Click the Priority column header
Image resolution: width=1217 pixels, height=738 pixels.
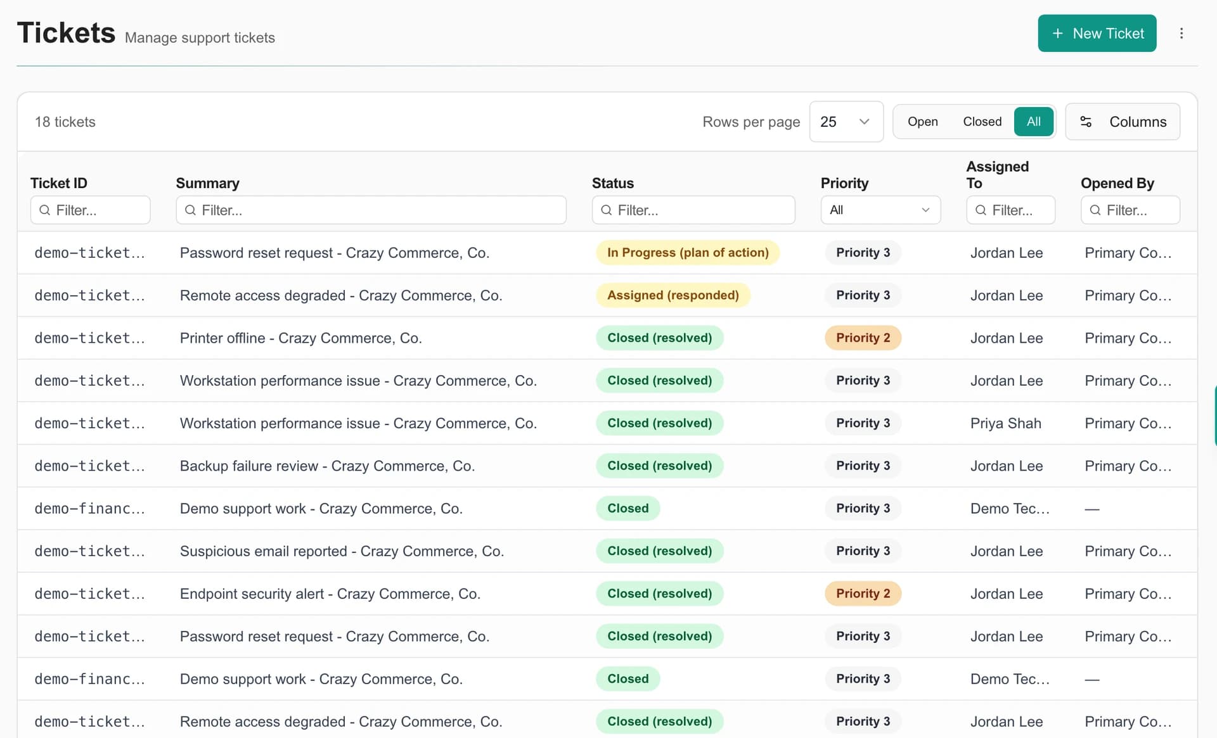click(844, 183)
